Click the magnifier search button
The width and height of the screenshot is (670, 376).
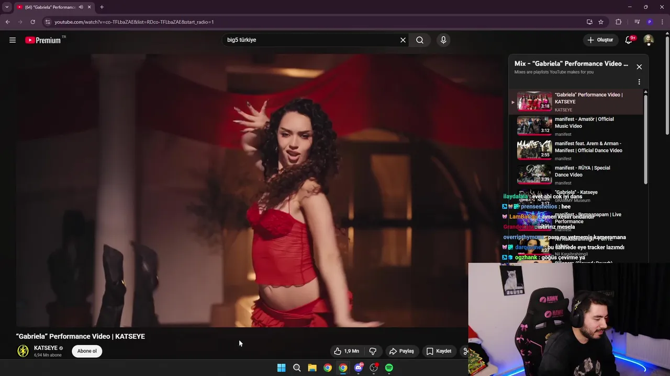(x=420, y=40)
